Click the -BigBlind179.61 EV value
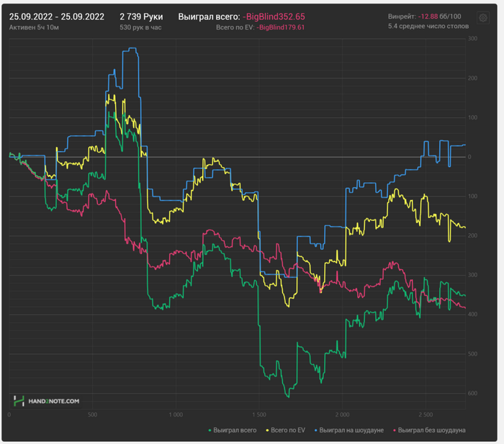 point(280,27)
